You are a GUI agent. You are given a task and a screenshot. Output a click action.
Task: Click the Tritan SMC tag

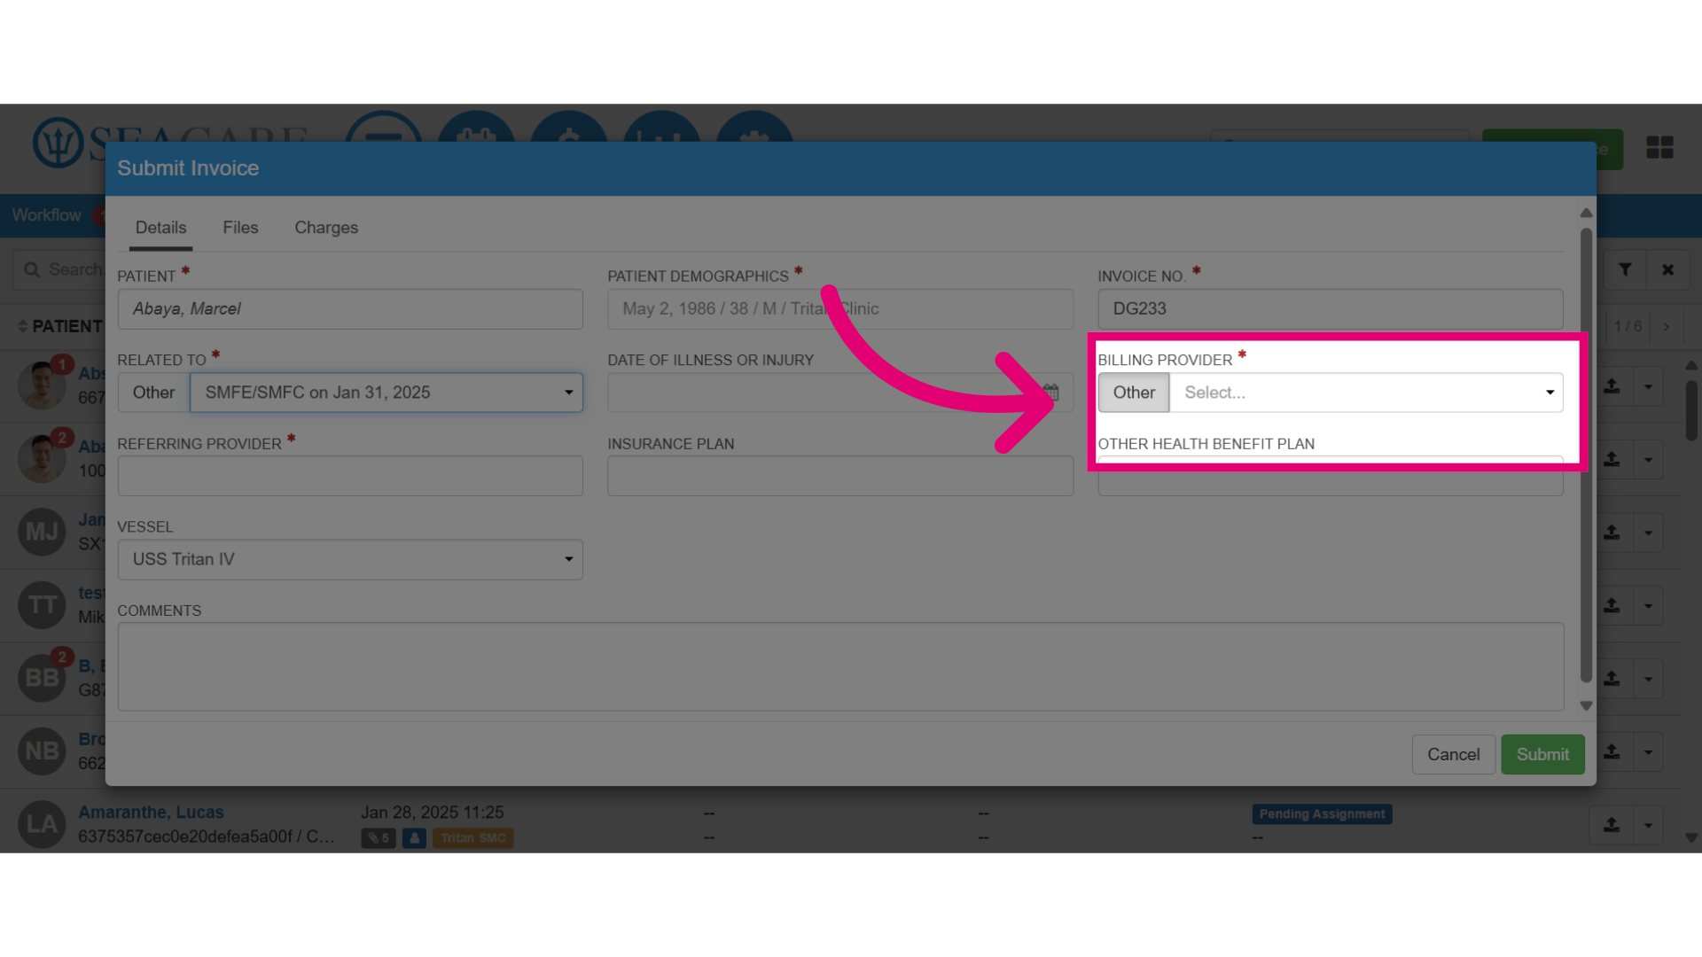[x=472, y=838]
